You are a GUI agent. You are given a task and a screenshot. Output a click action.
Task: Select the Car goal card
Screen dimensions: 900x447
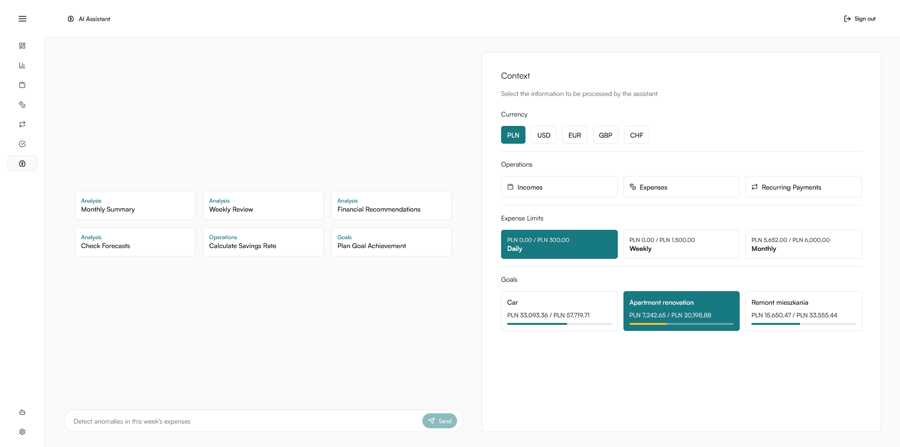point(559,311)
